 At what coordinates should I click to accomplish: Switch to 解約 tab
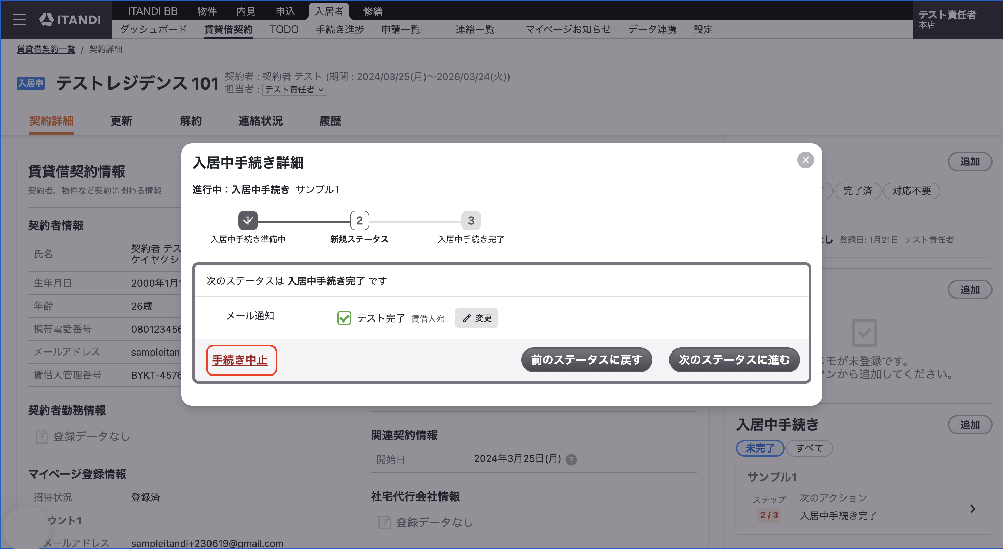(x=191, y=121)
